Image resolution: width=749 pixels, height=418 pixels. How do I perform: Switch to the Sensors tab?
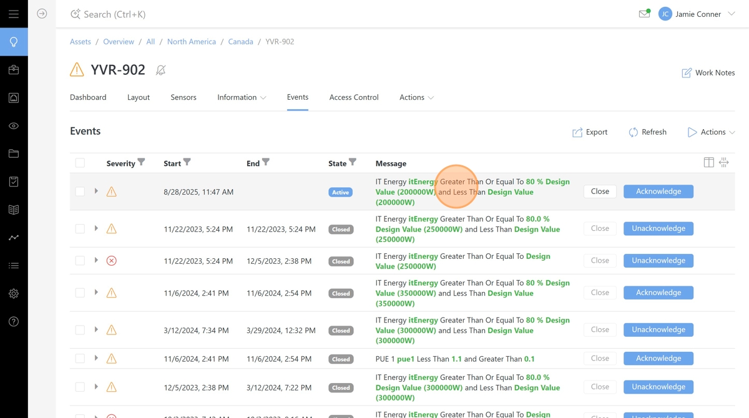pyautogui.click(x=184, y=97)
